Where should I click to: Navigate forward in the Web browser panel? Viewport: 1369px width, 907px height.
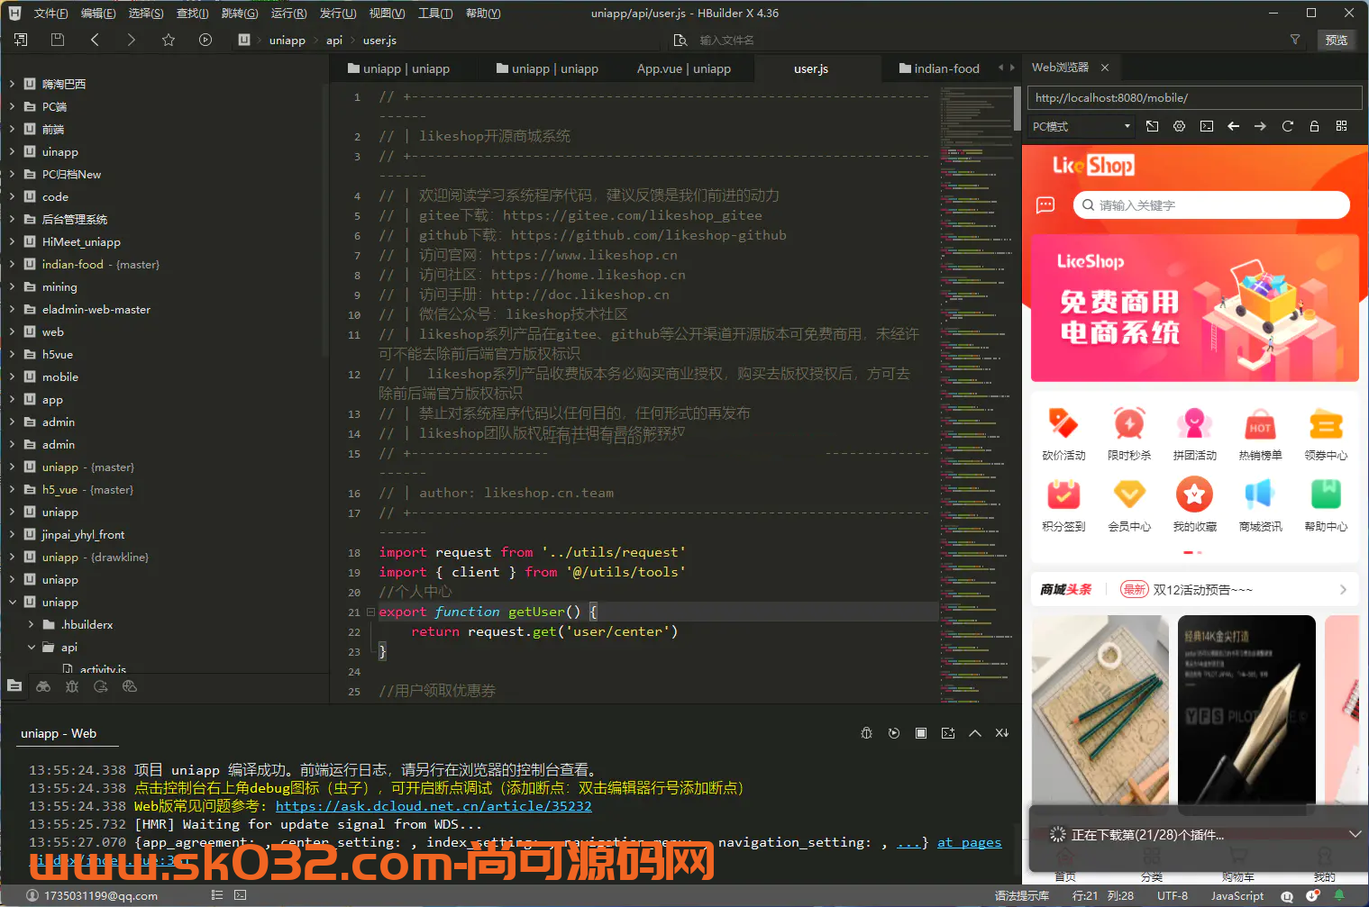point(1261,126)
